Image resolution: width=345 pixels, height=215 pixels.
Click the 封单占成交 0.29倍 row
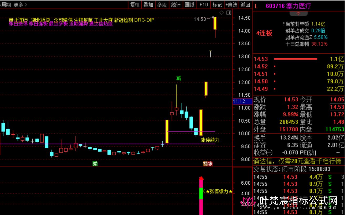[x=305, y=31]
